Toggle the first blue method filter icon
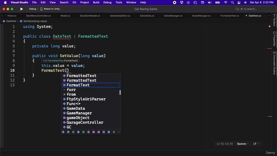The width and height of the screenshot is (277, 156). point(104,132)
